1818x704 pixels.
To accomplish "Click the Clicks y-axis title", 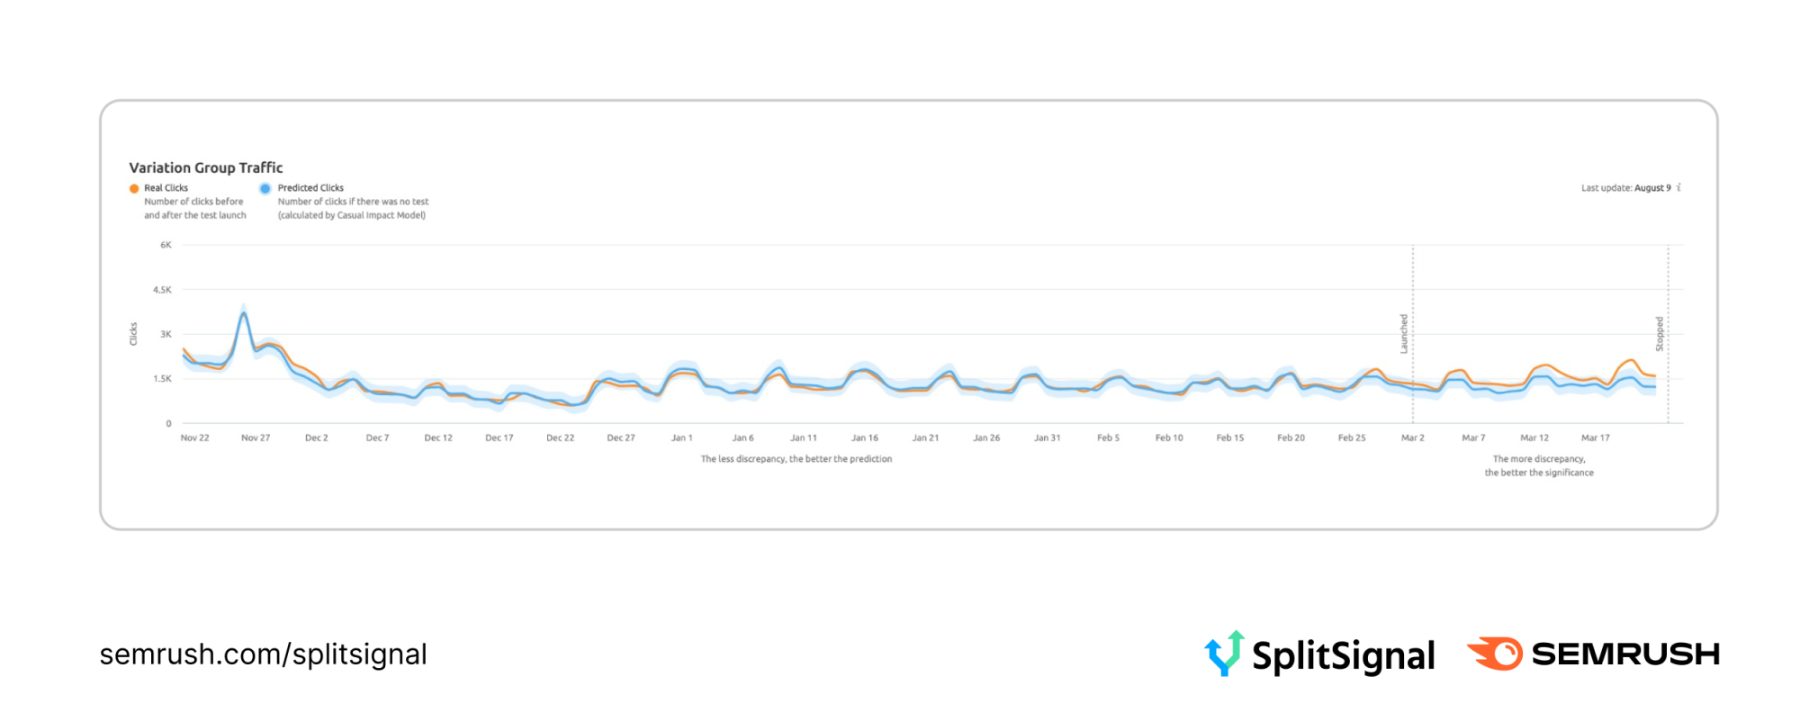I will [x=133, y=334].
